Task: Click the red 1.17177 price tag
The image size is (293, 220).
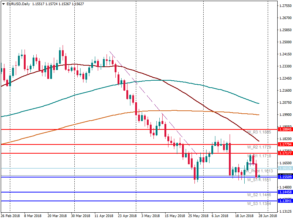Action: 285,153
